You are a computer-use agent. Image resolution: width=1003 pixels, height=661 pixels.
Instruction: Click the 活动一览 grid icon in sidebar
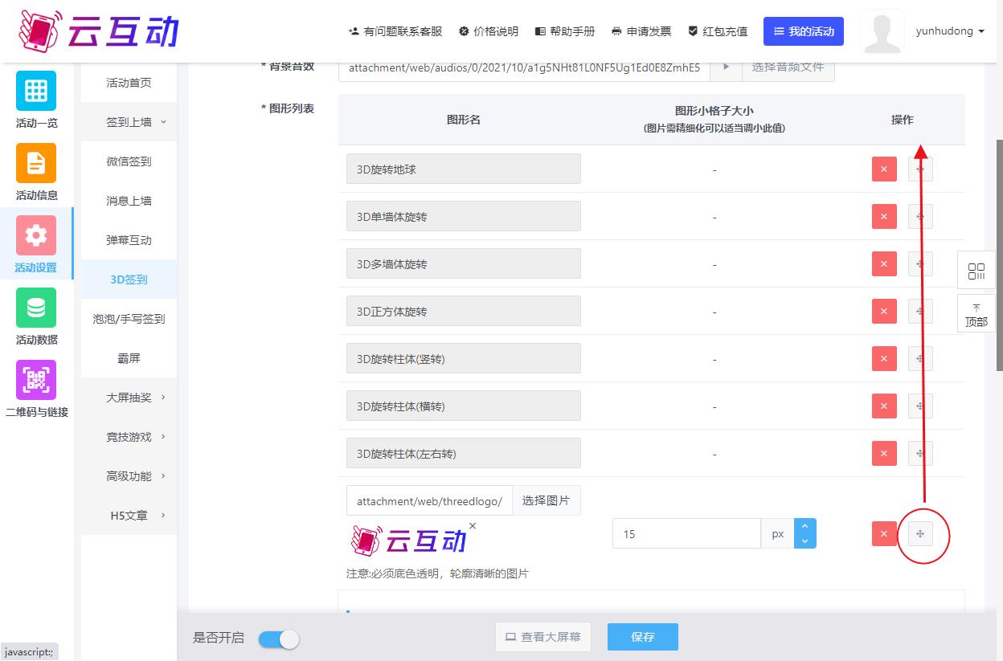click(x=36, y=91)
